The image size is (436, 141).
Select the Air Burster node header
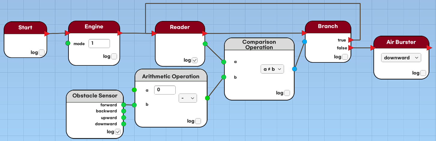click(401, 42)
